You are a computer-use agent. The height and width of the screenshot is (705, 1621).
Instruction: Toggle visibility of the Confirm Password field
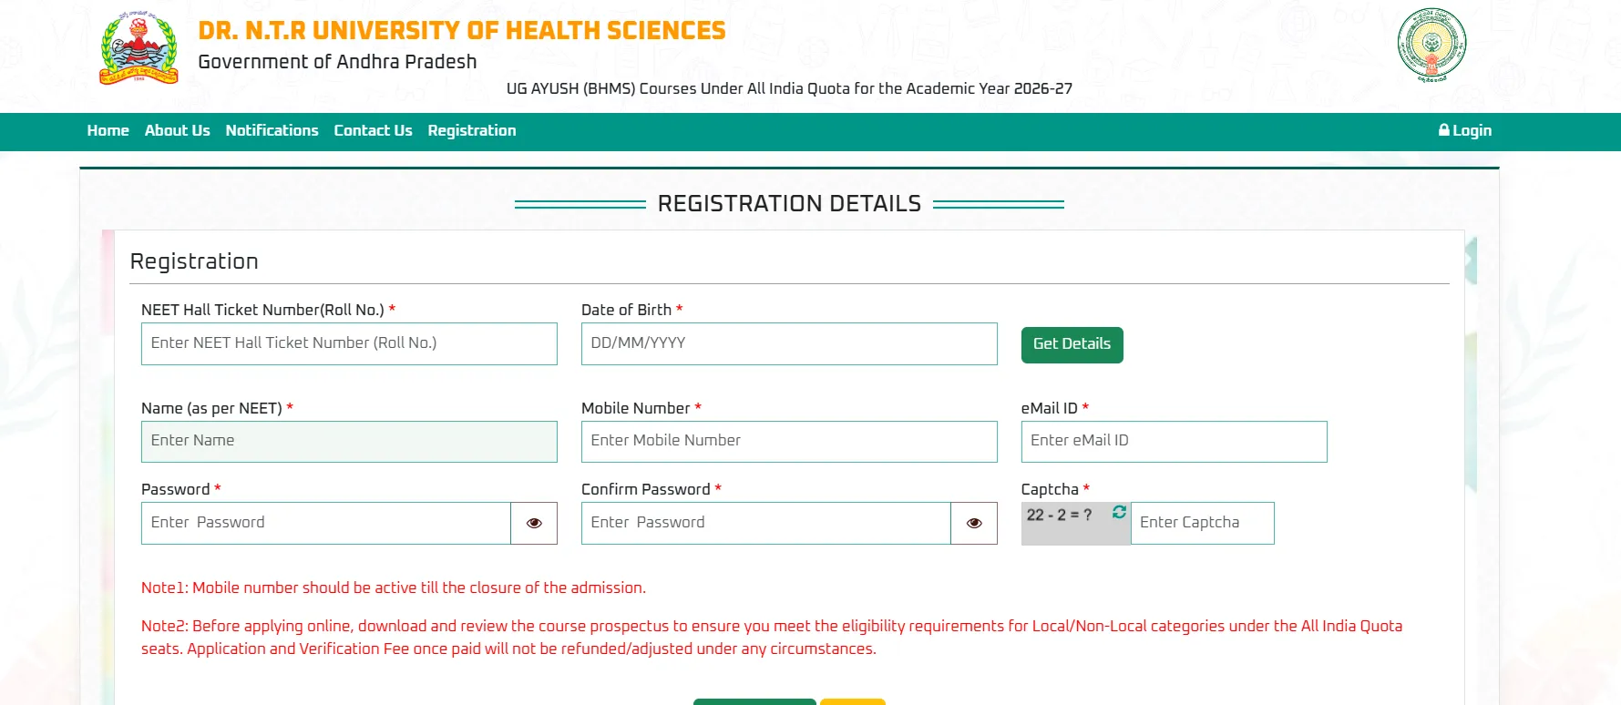click(974, 523)
